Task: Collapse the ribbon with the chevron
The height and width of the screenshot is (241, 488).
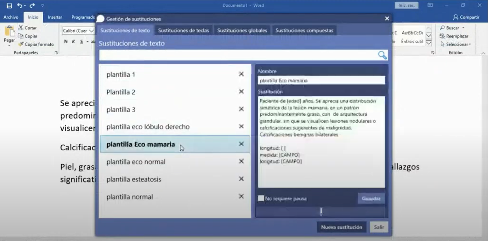Action: 483,53
